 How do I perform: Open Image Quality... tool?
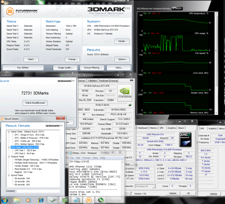[65, 67]
